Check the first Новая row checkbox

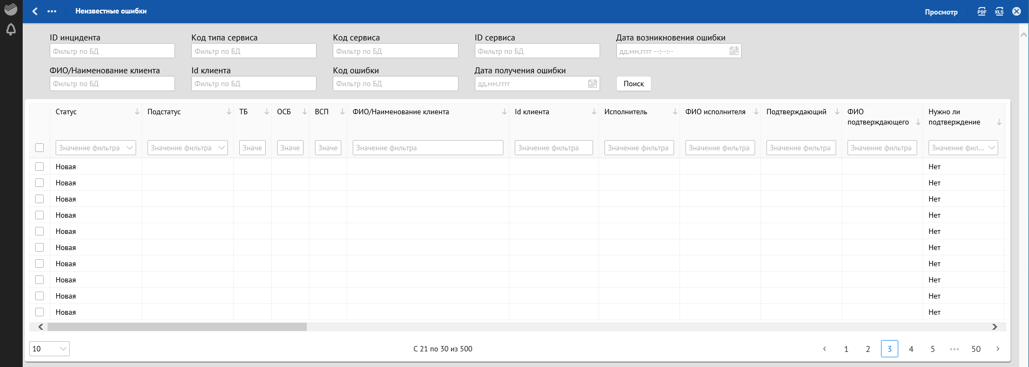pos(39,167)
